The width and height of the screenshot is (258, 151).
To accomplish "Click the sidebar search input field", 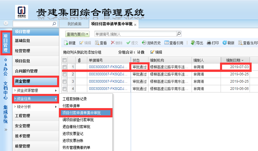I will click(x=32, y=24).
